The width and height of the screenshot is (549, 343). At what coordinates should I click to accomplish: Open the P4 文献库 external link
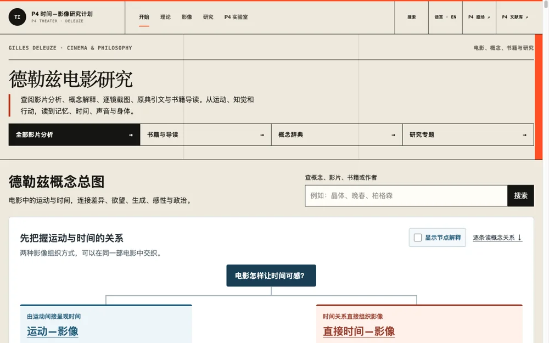(515, 17)
